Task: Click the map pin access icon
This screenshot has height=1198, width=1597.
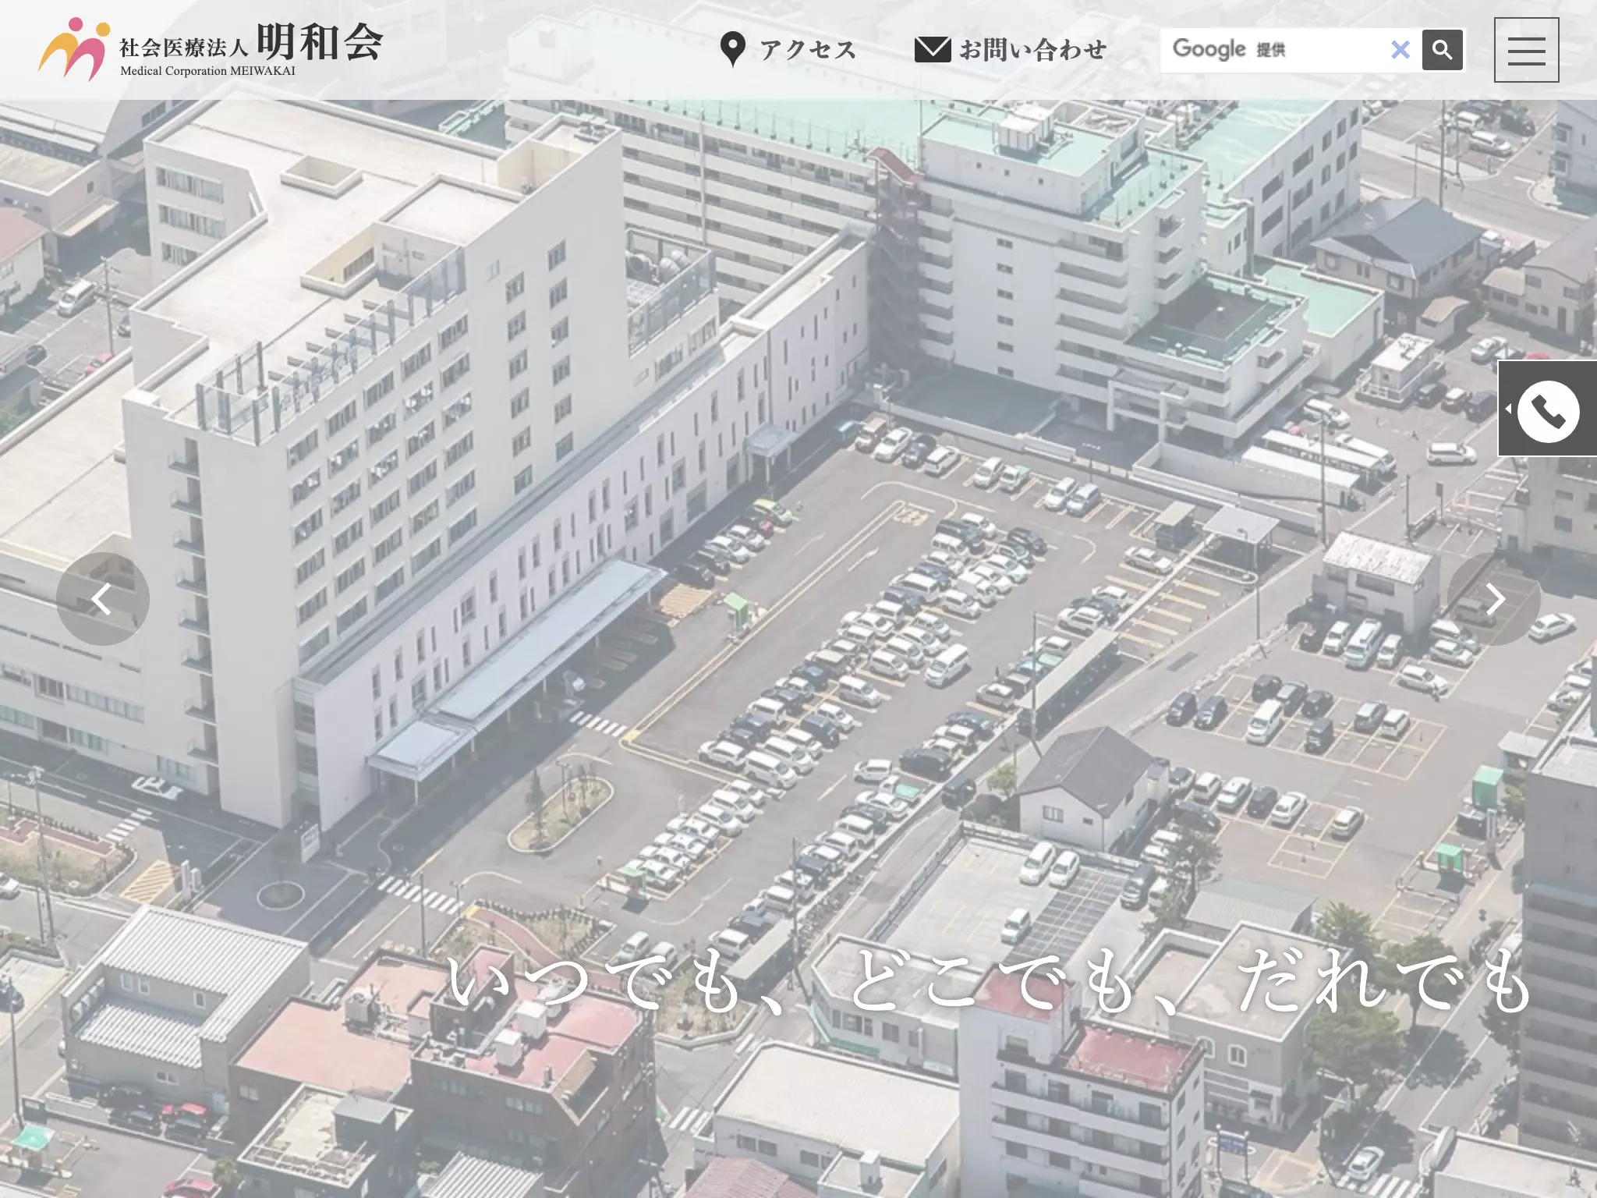Action: 732,49
